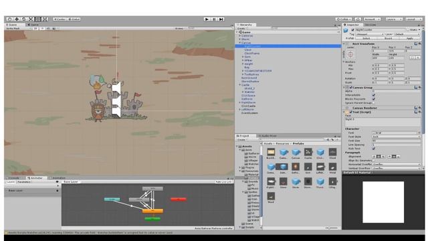The image size is (428, 241).
Task: Open Create menu in Hierarchy panel
Action: tap(241, 28)
